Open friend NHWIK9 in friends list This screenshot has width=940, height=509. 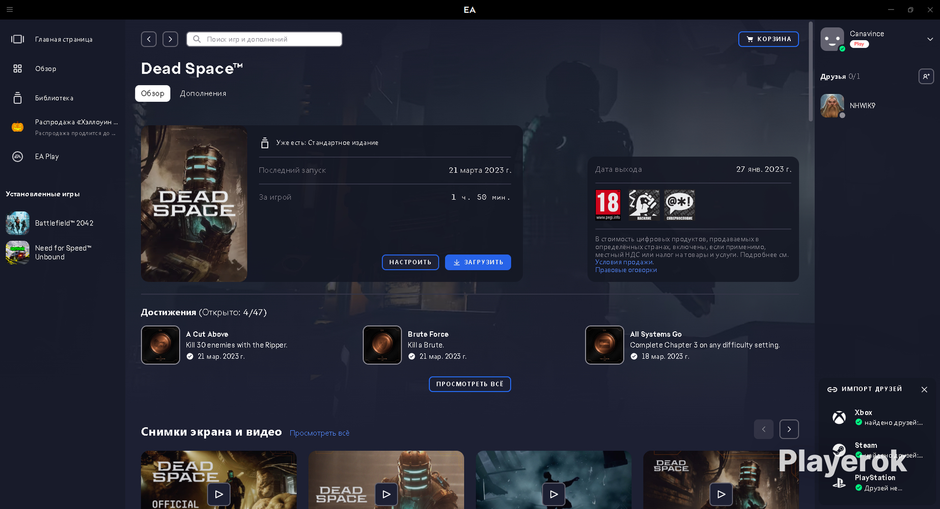tap(877, 106)
